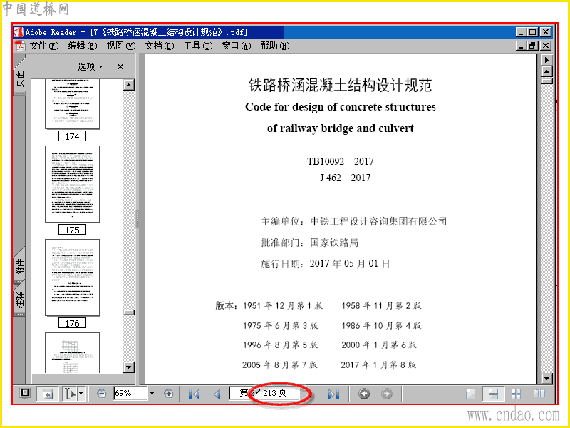The height and width of the screenshot is (428, 570).
Task: Open the 工具(T) menu
Action: (198, 46)
